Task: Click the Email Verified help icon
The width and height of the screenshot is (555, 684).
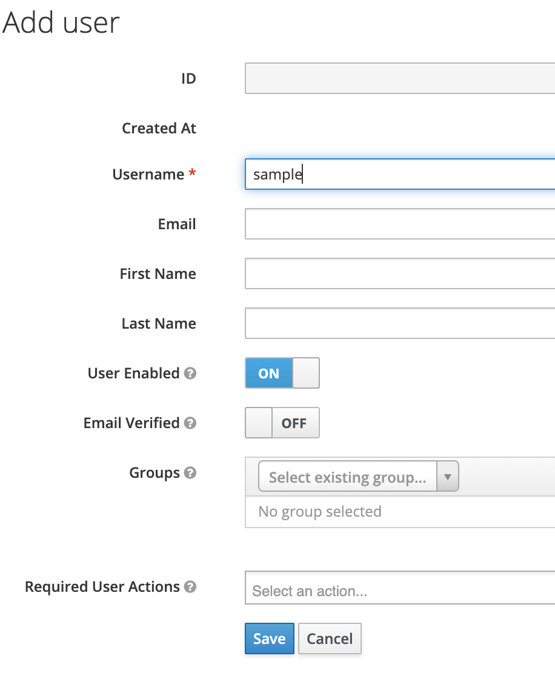Action: point(190,423)
